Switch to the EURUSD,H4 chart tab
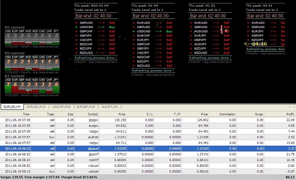Viewport: 296px width, 180px height. [12, 107]
